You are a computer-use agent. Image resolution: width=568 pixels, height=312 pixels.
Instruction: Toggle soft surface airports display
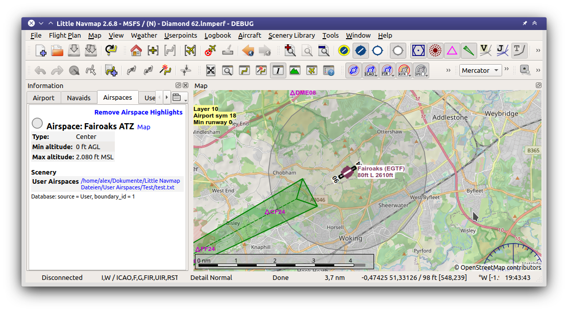(360, 50)
